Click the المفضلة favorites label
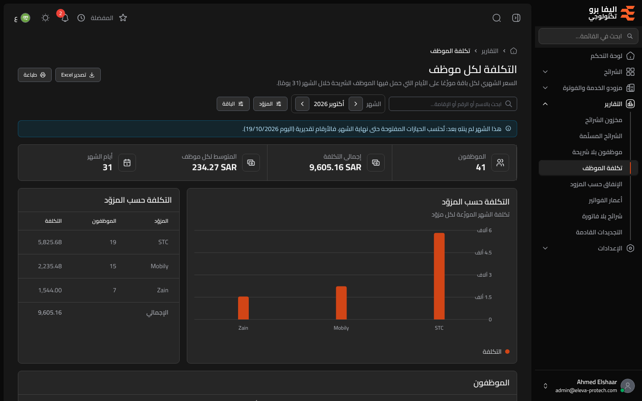Viewport: 642px width, 401px height. click(x=102, y=18)
